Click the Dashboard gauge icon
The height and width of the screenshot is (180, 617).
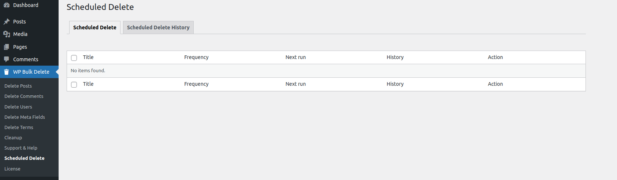[x=7, y=5]
